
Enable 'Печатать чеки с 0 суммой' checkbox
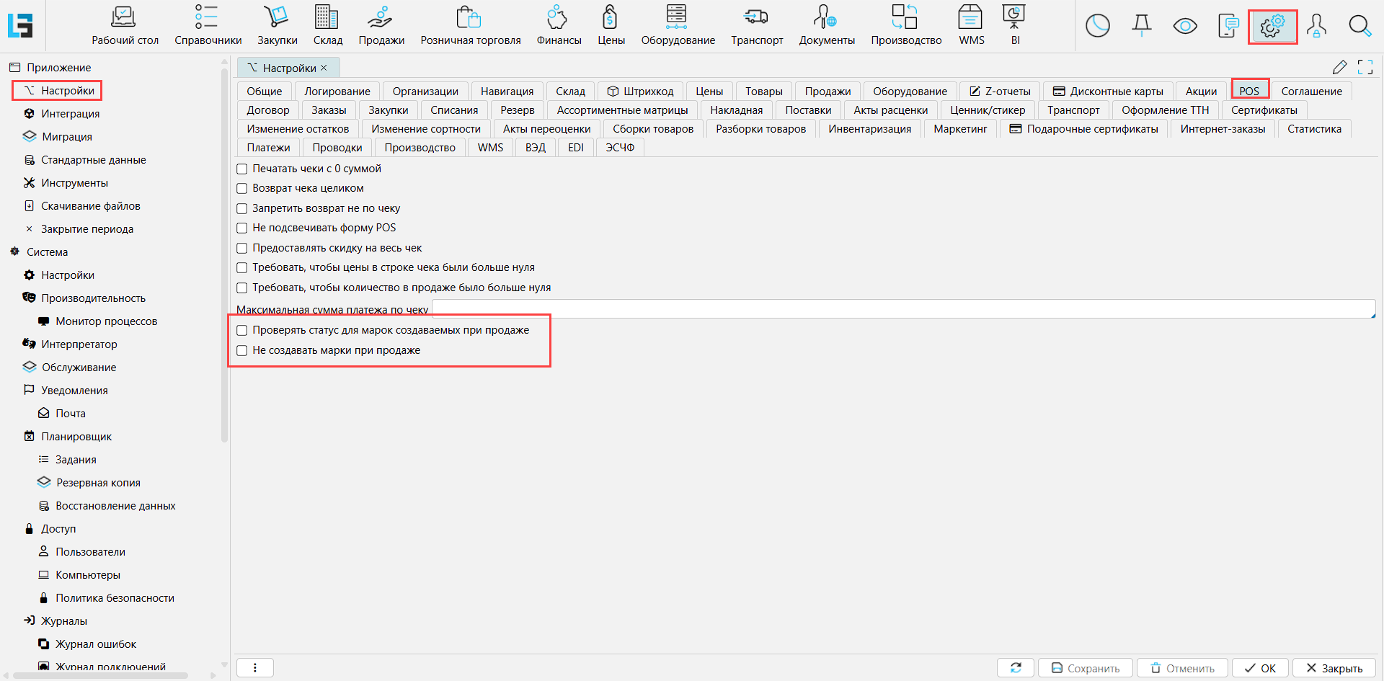242,169
